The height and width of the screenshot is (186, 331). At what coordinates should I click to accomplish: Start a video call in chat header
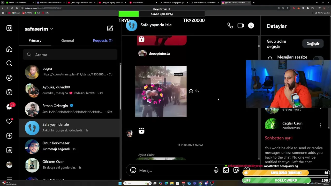(x=241, y=26)
